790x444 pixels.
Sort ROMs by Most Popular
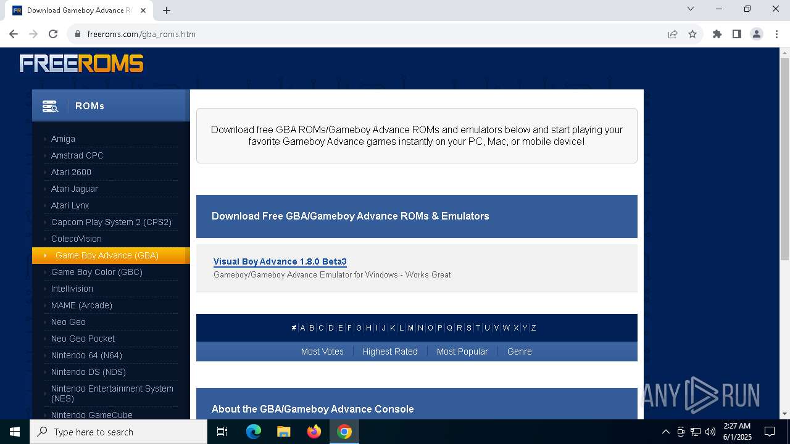click(x=462, y=351)
